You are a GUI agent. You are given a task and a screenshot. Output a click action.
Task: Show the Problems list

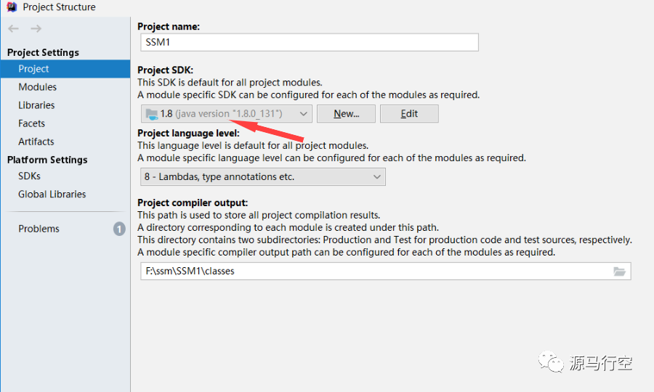point(39,229)
